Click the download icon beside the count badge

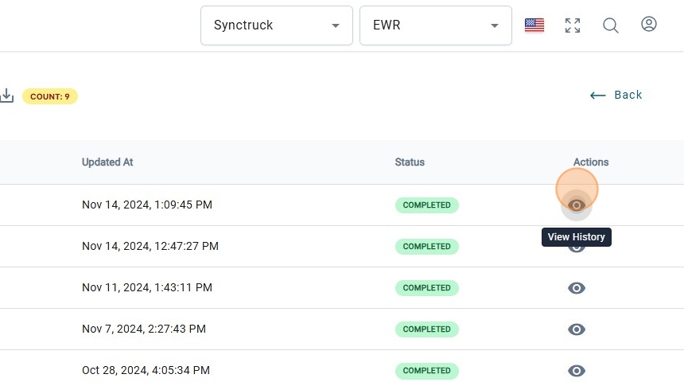pos(6,96)
